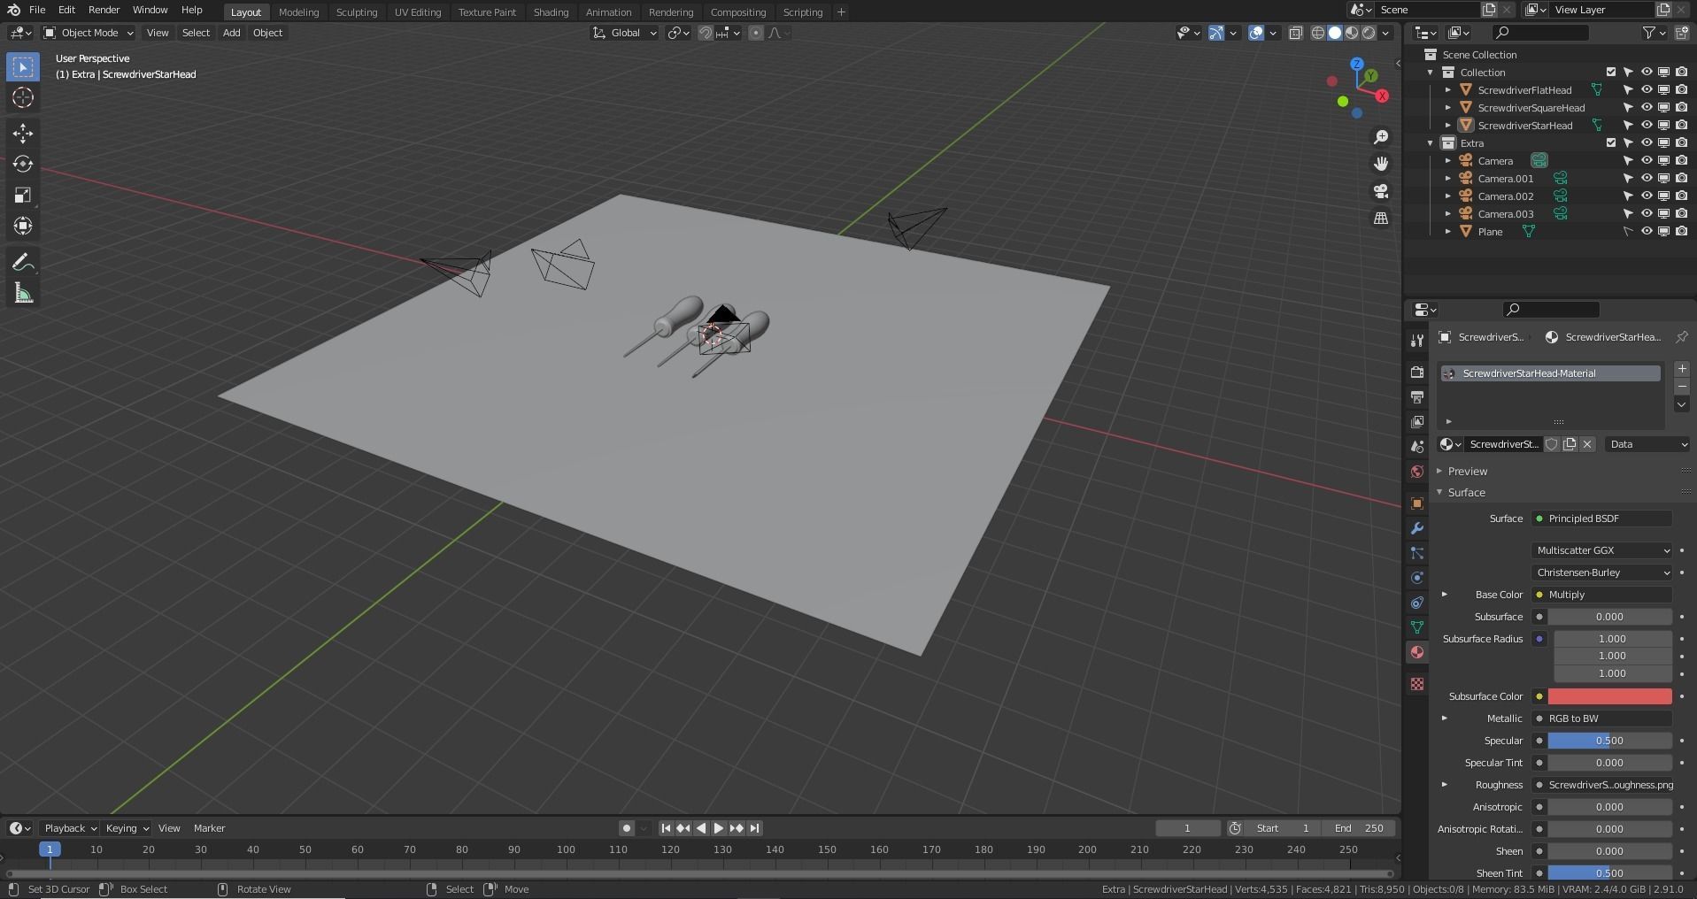Click the Subsurface Color swatch
The height and width of the screenshot is (899, 1697).
[1609, 696]
